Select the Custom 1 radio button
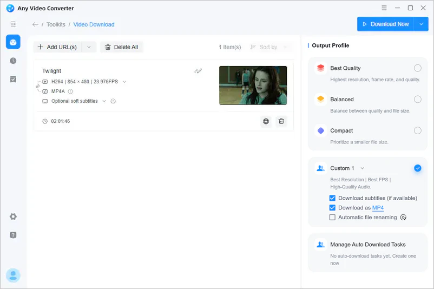The width and height of the screenshot is (434, 289). [418, 168]
